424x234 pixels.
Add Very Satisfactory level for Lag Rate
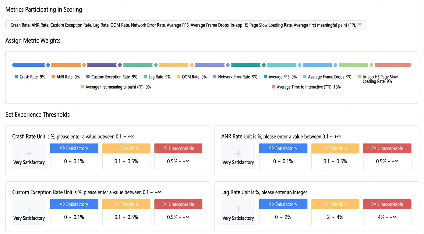[x=238, y=212]
